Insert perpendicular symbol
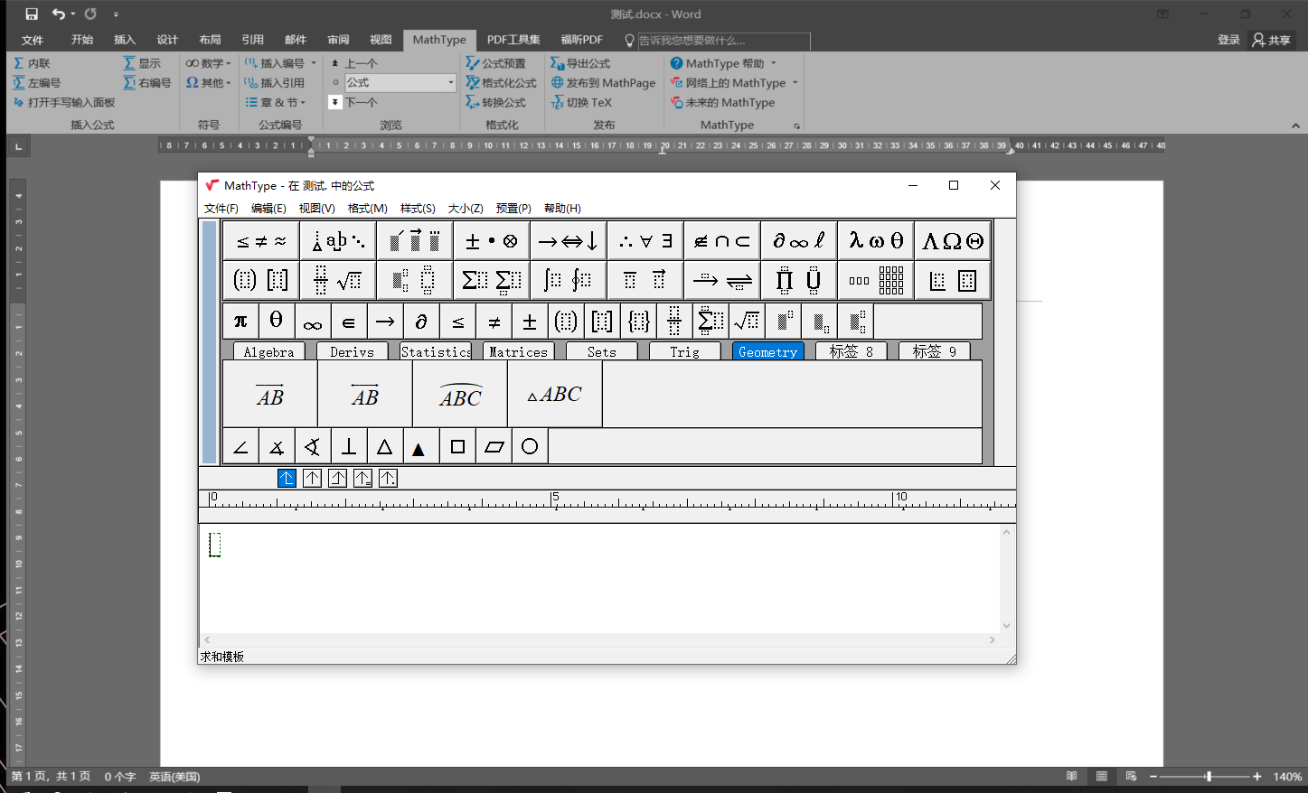The height and width of the screenshot is (793, 1308). (x=349, y=446)
